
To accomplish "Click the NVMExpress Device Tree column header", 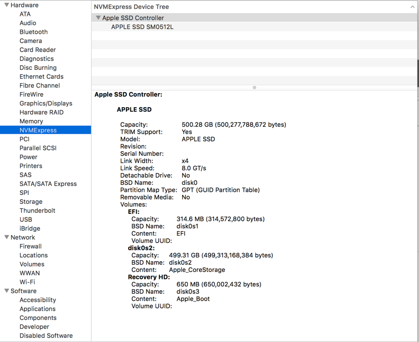I will click(x=131, y=7).
